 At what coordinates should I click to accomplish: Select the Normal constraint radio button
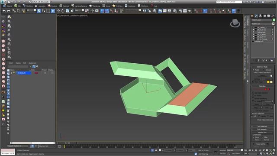pos(262,140)
